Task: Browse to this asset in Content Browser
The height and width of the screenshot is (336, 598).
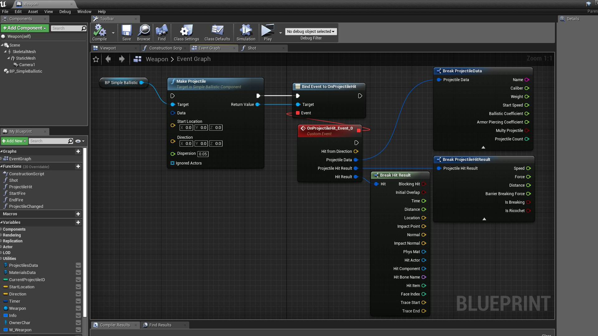Action: click(x=144, y=32)
